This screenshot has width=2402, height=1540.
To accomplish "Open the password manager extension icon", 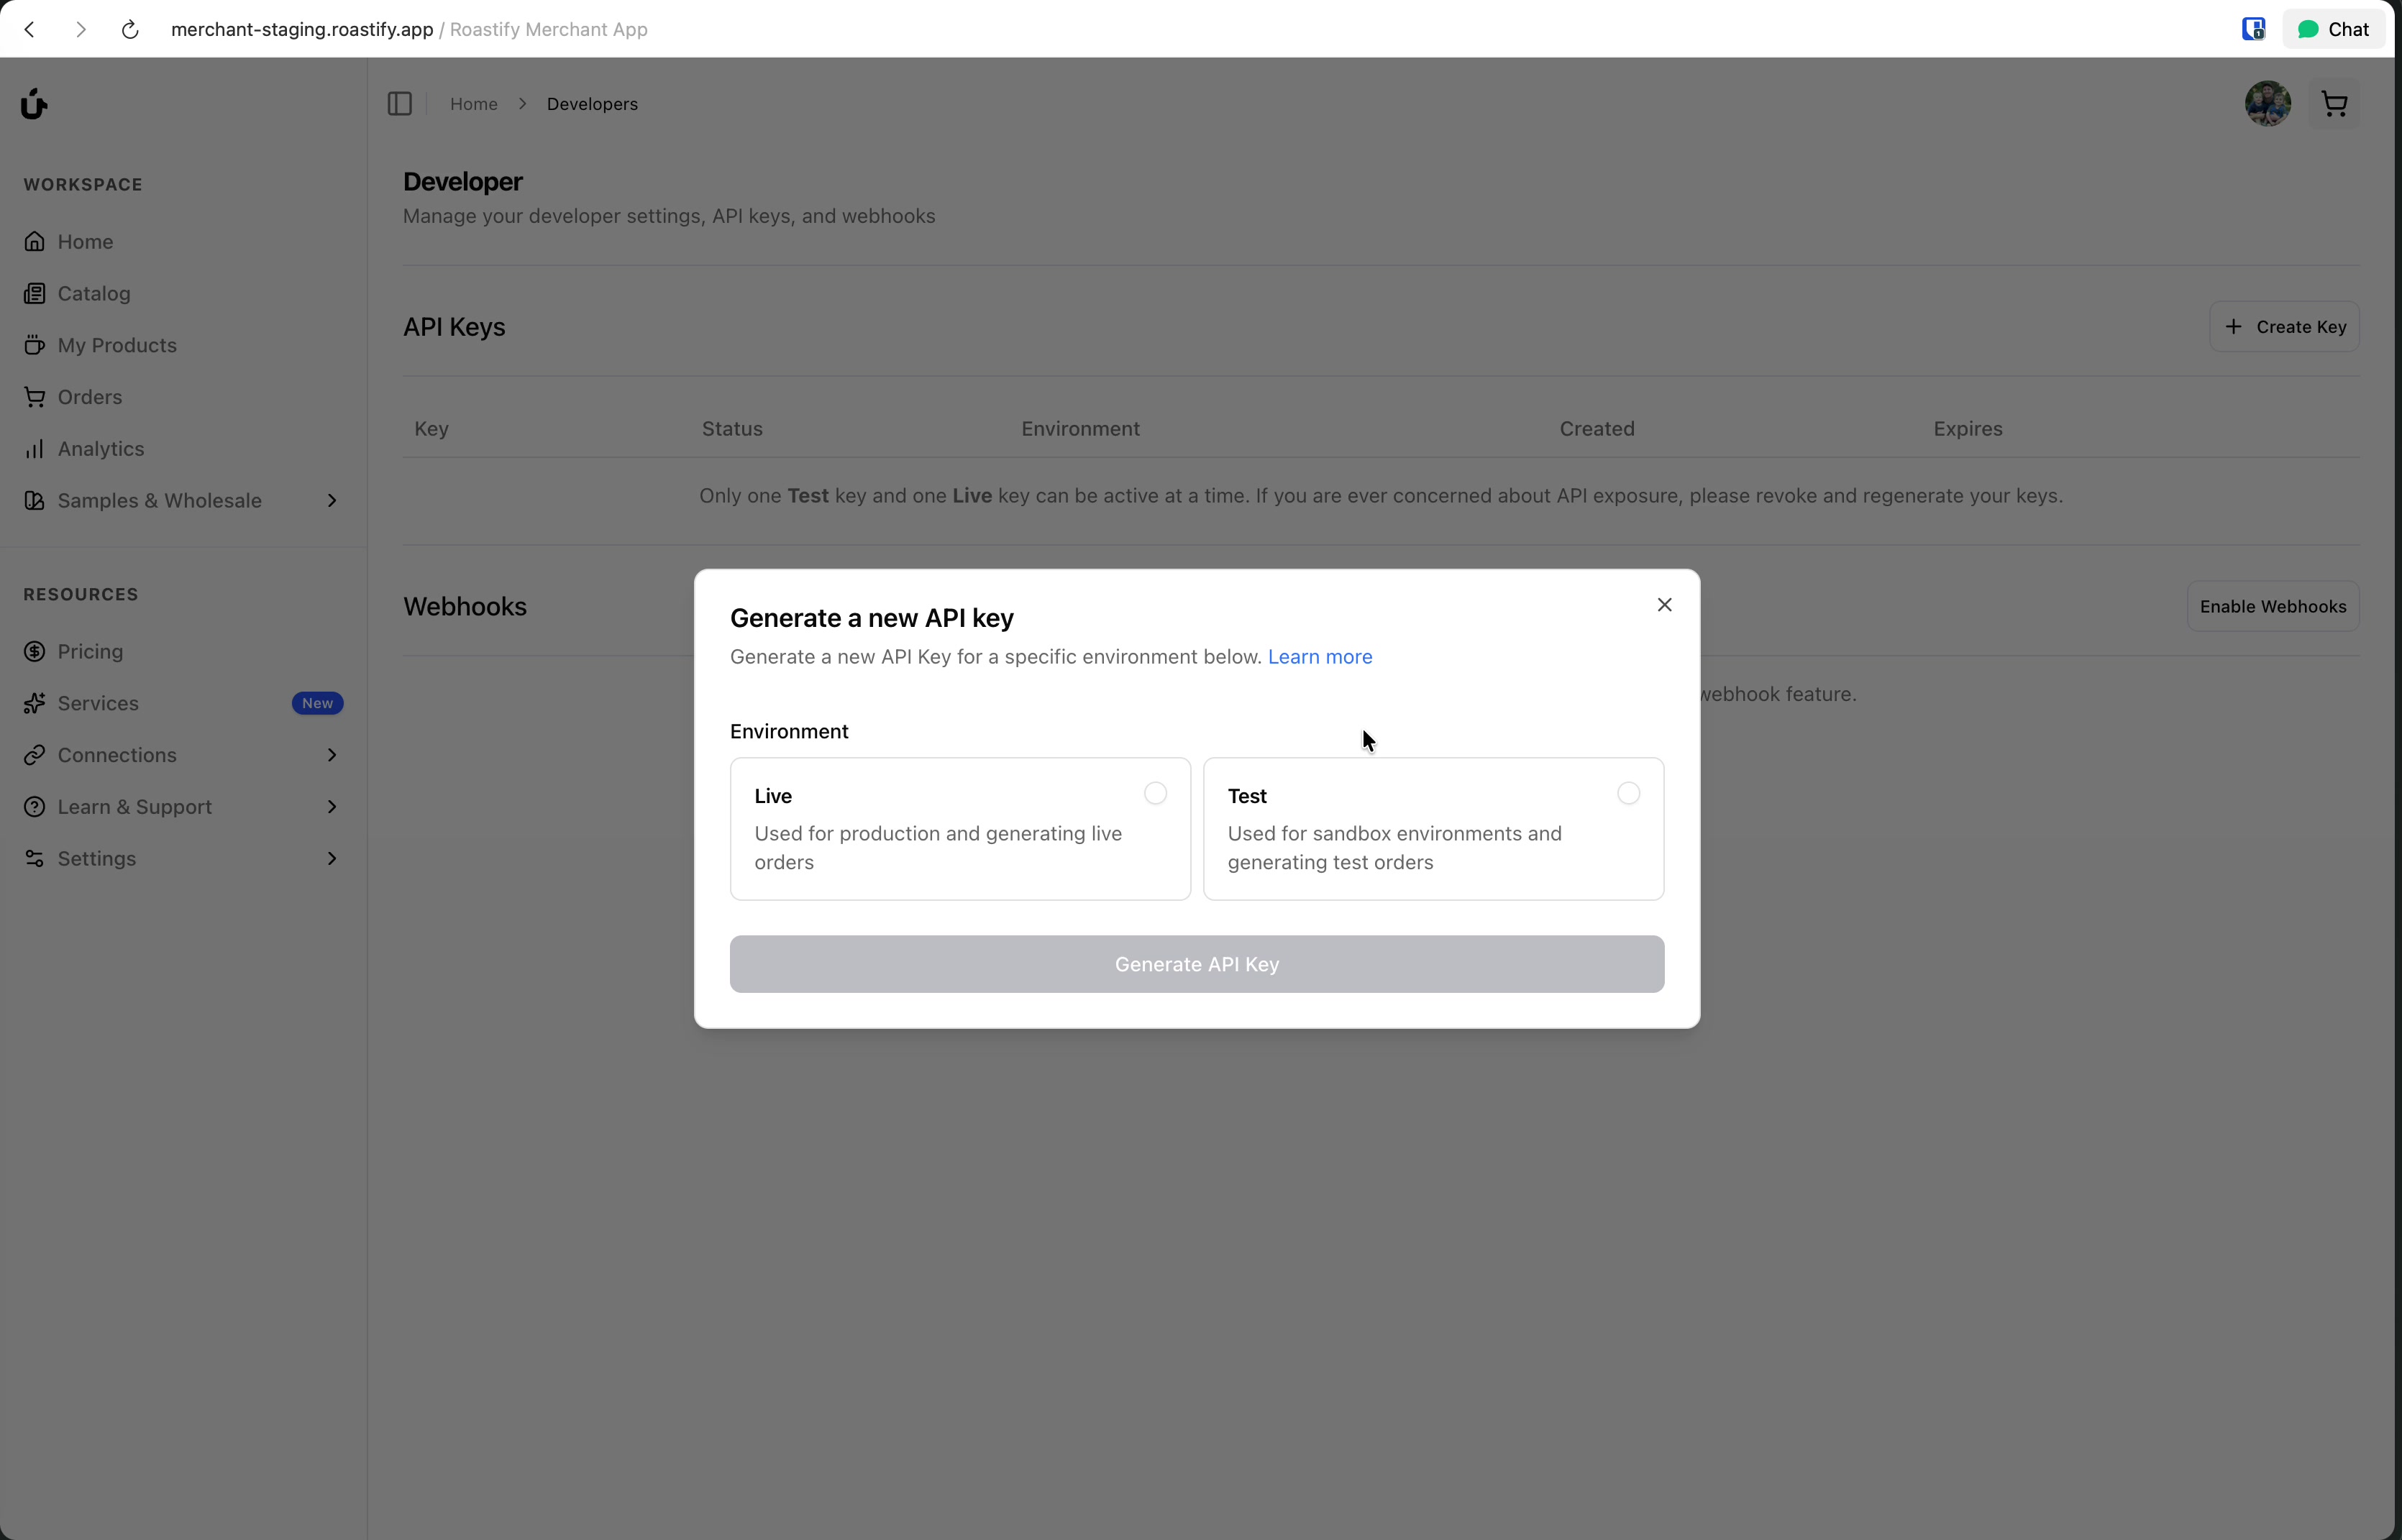I will pyautogui.click(x=2252, y=30).
